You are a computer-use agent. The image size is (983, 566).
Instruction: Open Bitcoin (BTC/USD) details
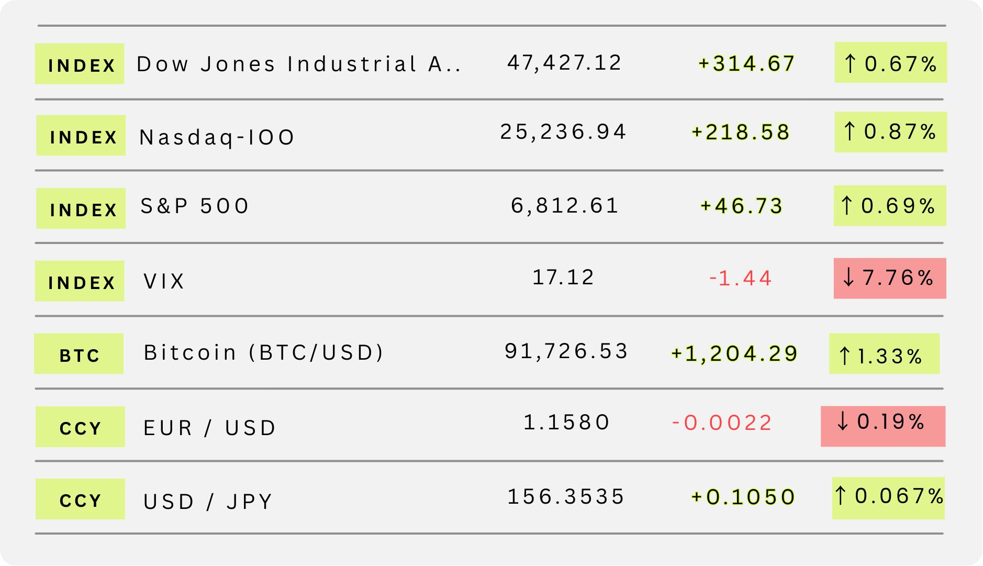[x=264, y=352]
